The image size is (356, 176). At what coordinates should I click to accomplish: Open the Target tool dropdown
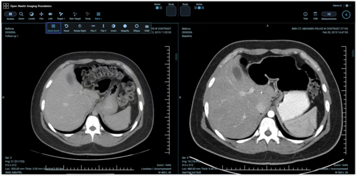coord(61,16)
